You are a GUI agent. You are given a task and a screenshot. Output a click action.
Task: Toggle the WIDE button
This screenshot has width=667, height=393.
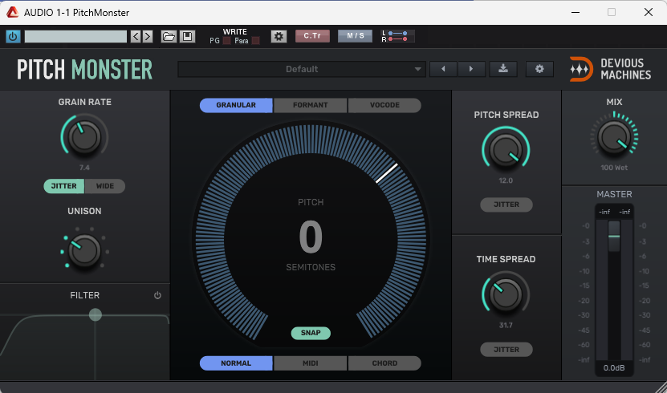coord(104,186)
